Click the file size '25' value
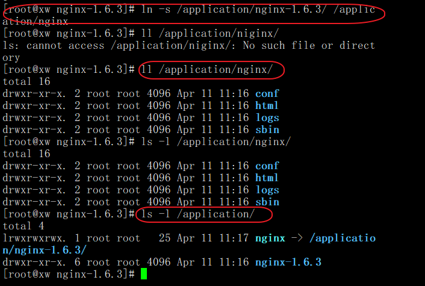425x286 pixels. [x=164, y=238]
